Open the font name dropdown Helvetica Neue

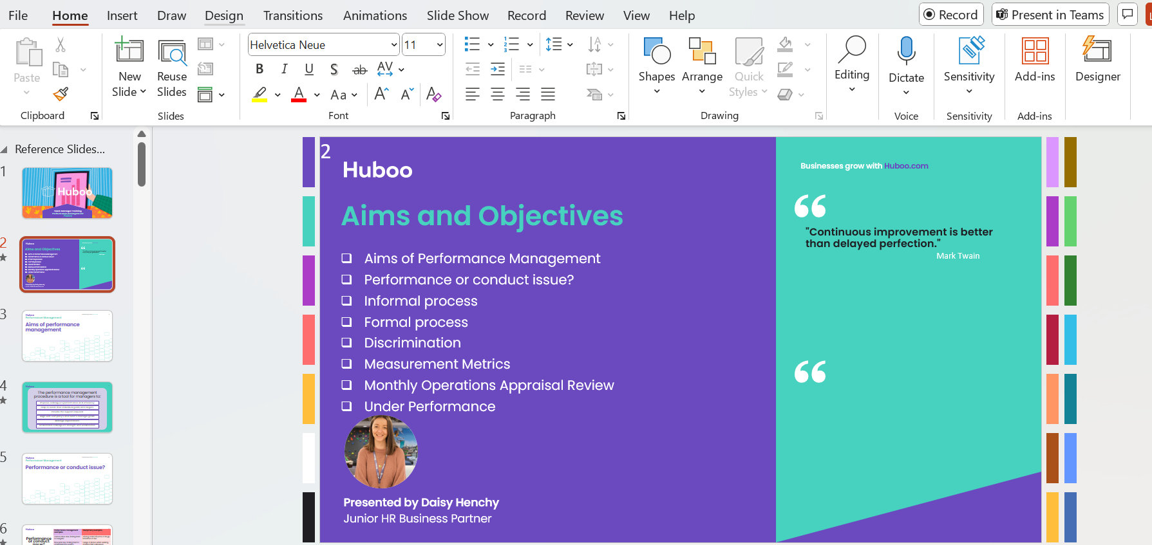pos(394,45)
